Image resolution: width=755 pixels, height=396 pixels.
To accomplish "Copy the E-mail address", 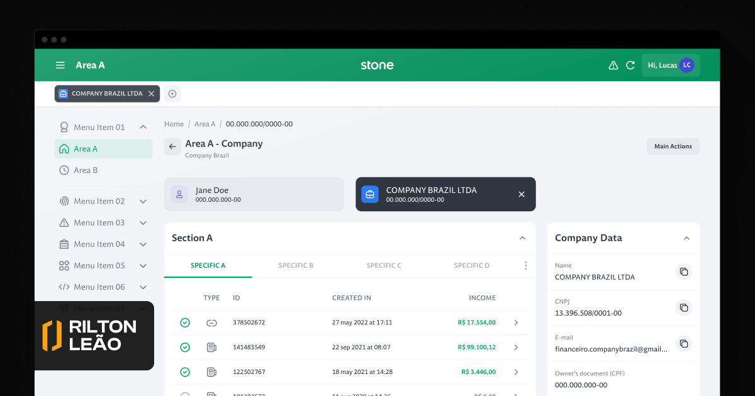I will (683, 343).
